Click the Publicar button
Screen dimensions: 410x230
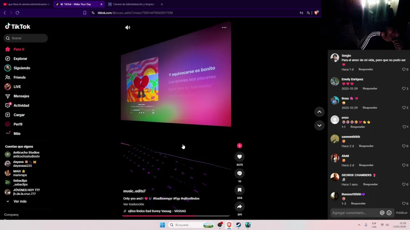coord(402,213)
